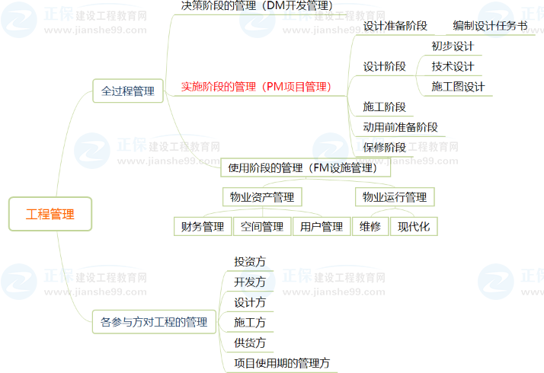Screen dimensions: 544x373
Task: Click the 全过程管理 branch node
Action: tap(127, 91)
